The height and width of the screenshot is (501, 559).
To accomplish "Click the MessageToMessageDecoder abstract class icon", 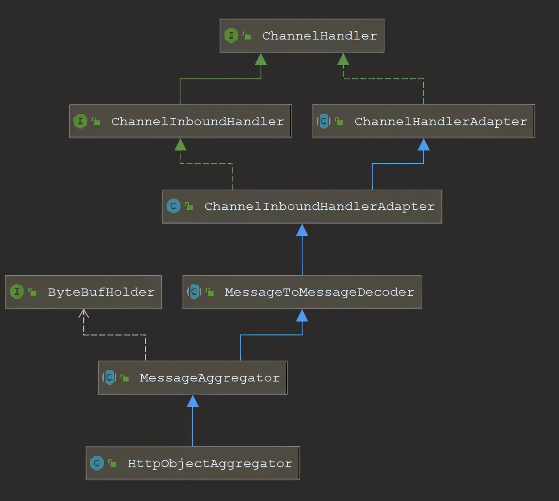I will 194,292.
